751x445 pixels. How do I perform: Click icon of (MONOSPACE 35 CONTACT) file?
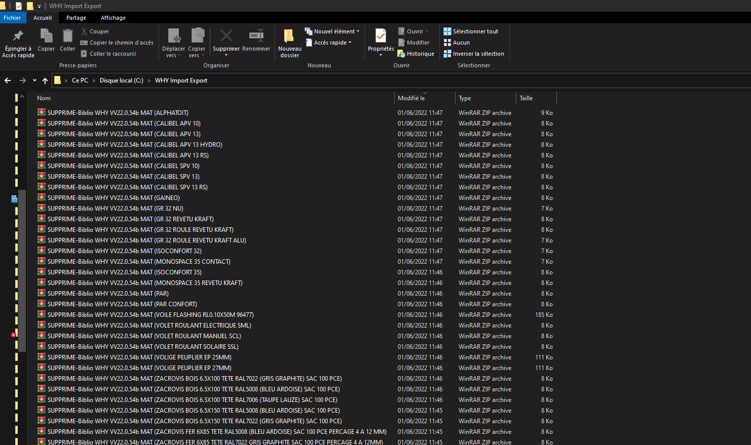click(x=42, y=261)
